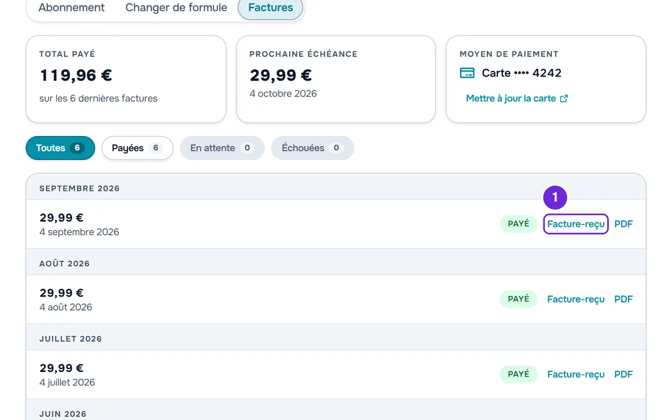Click the Mettre à jour la carte link

[x=517, y=98]
